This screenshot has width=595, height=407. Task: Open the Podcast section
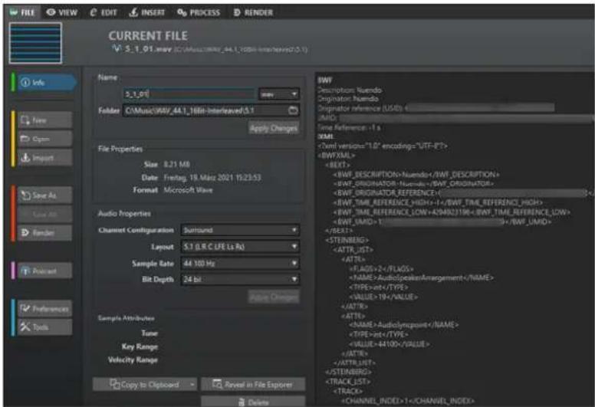(x=44, y=271)
